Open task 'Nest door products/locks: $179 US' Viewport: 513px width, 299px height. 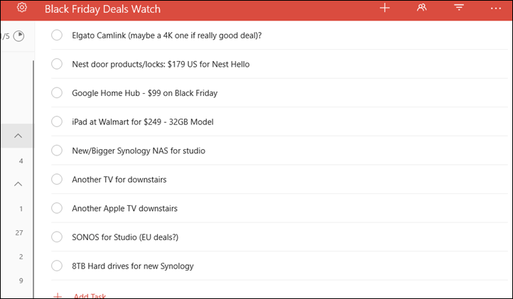(161, 64)
